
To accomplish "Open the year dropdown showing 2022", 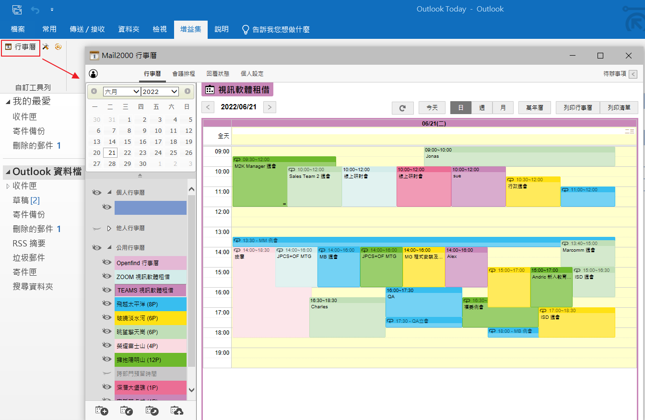I will [x=160, y=91].
